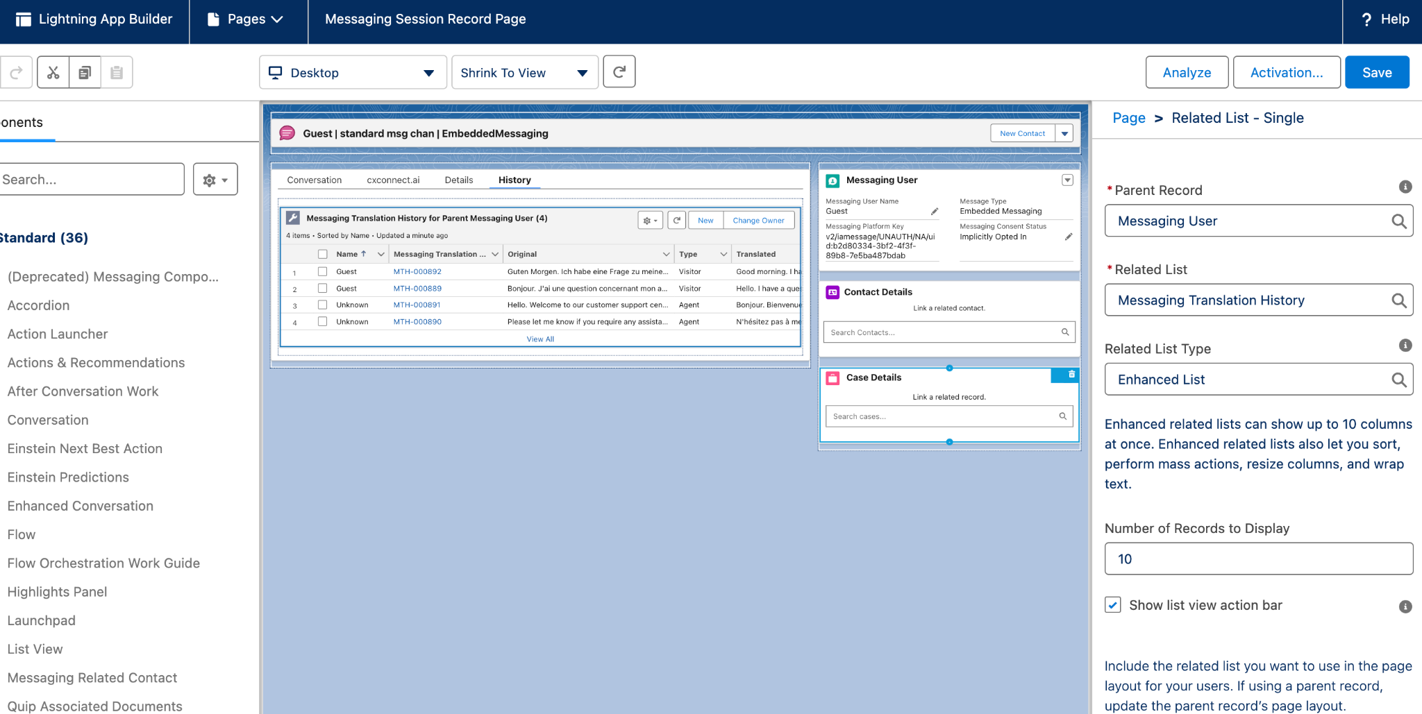Open the Shrink To View dropdown

coord(524,72)
